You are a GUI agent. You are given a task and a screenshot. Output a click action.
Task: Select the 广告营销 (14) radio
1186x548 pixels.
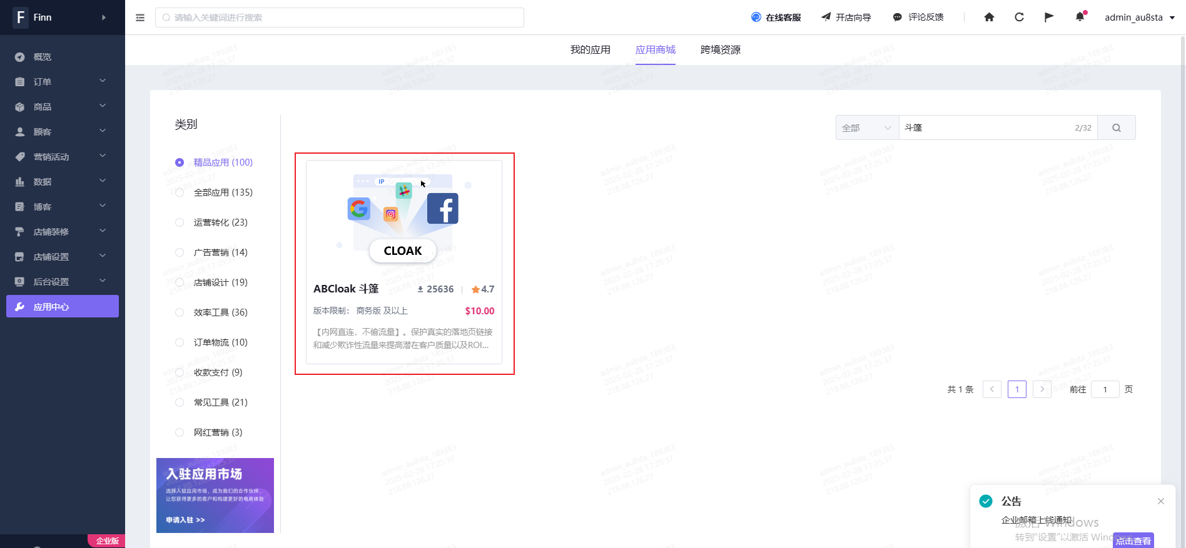click(x=180, y=252)
